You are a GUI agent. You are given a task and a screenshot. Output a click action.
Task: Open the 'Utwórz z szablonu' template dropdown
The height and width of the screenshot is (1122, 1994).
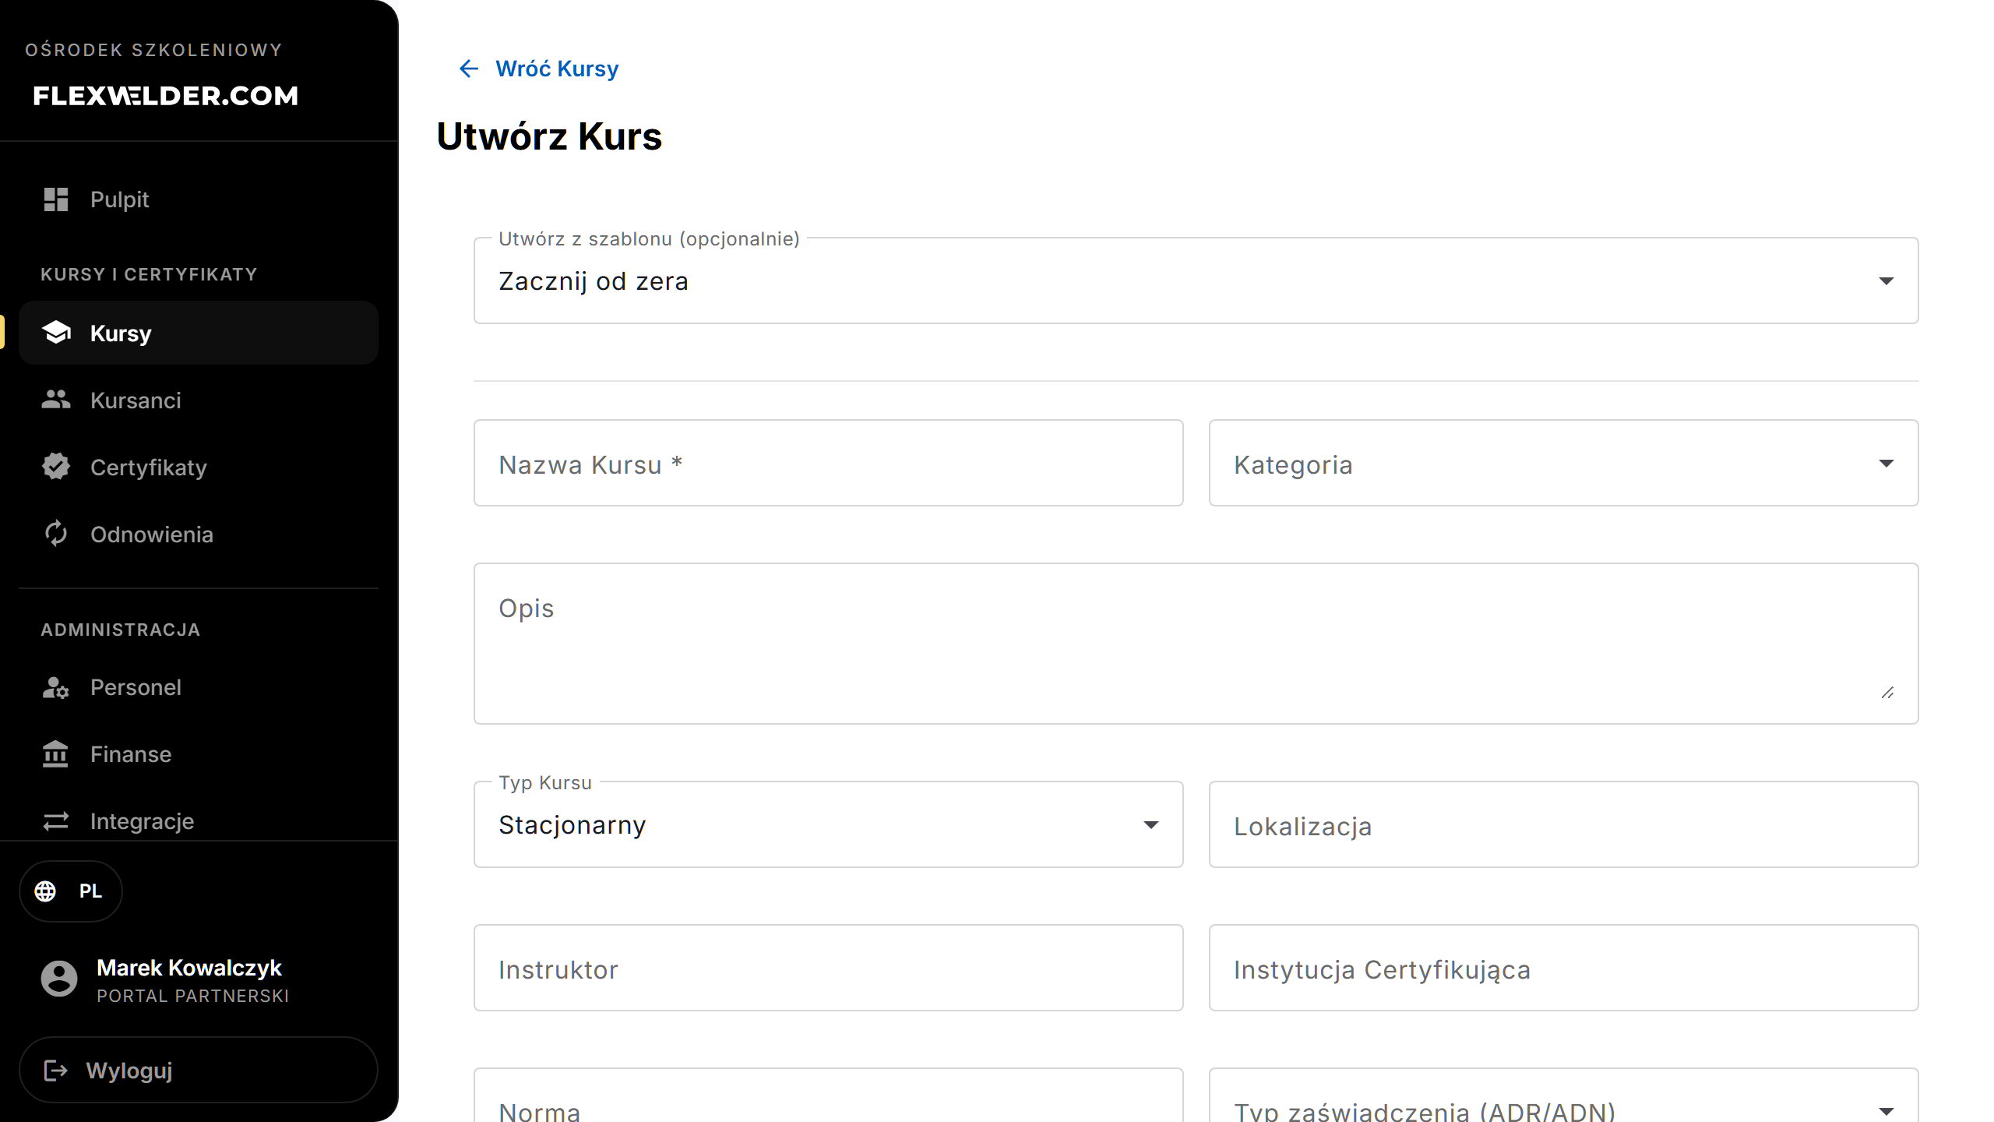coord(1196,280)
